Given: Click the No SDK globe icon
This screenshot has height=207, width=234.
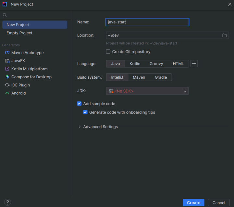Looking at the screenshot, I should (111, 91).
